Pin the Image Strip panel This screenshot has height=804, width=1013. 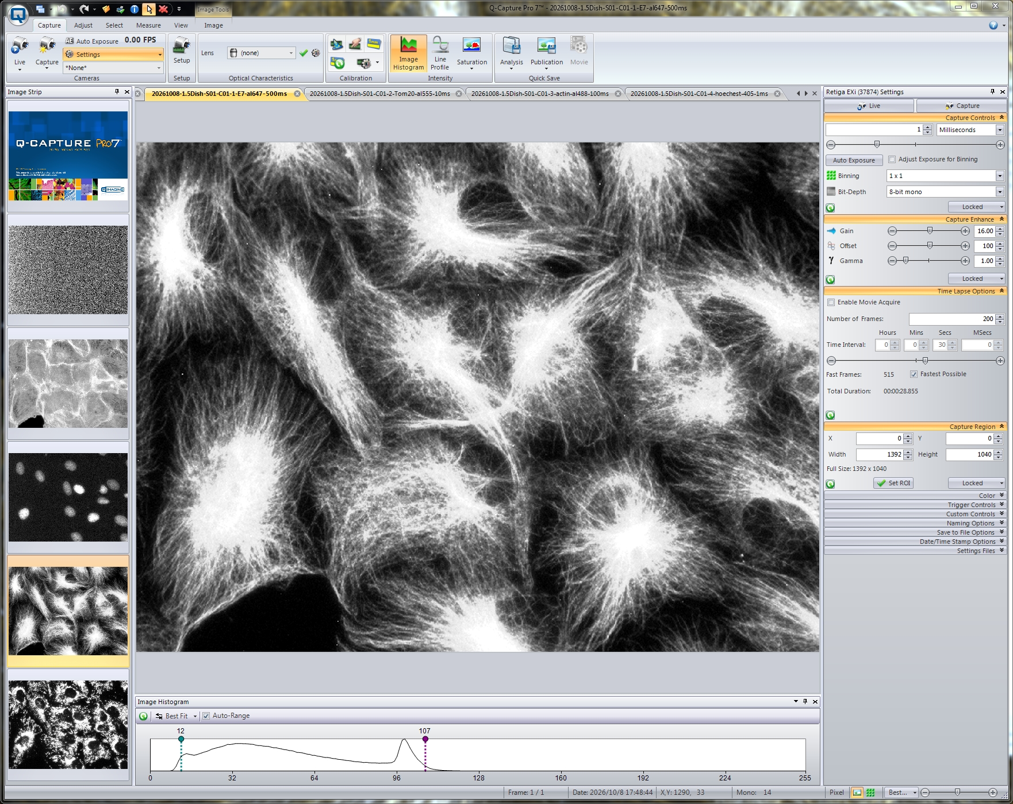tap(117, 92)
